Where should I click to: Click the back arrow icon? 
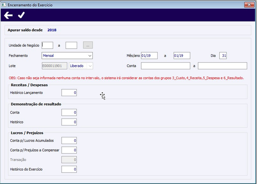pos(8,15)
